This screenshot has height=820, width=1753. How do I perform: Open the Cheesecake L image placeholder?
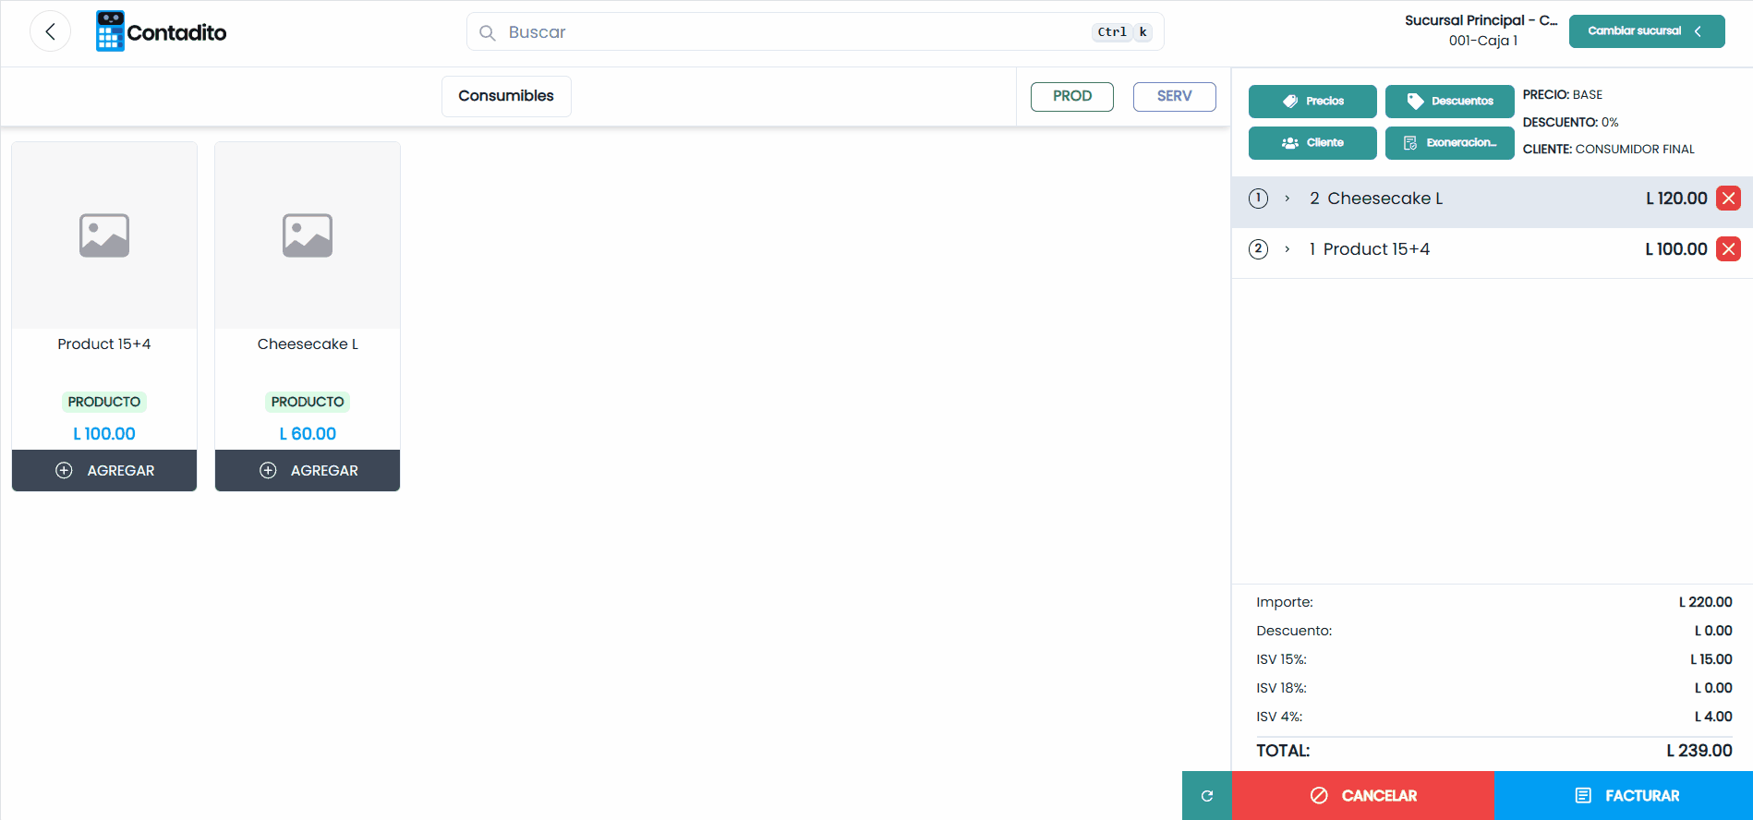point(308,235)
